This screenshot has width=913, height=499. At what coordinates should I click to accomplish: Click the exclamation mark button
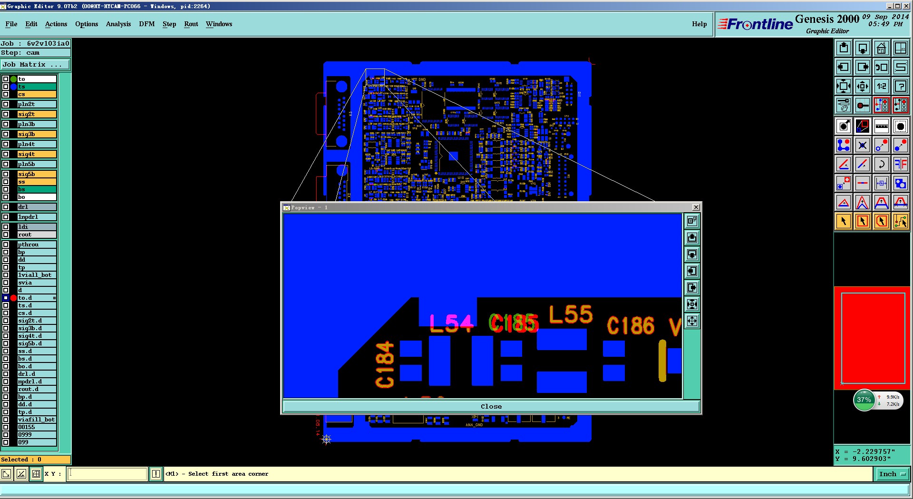coord(156,474)
